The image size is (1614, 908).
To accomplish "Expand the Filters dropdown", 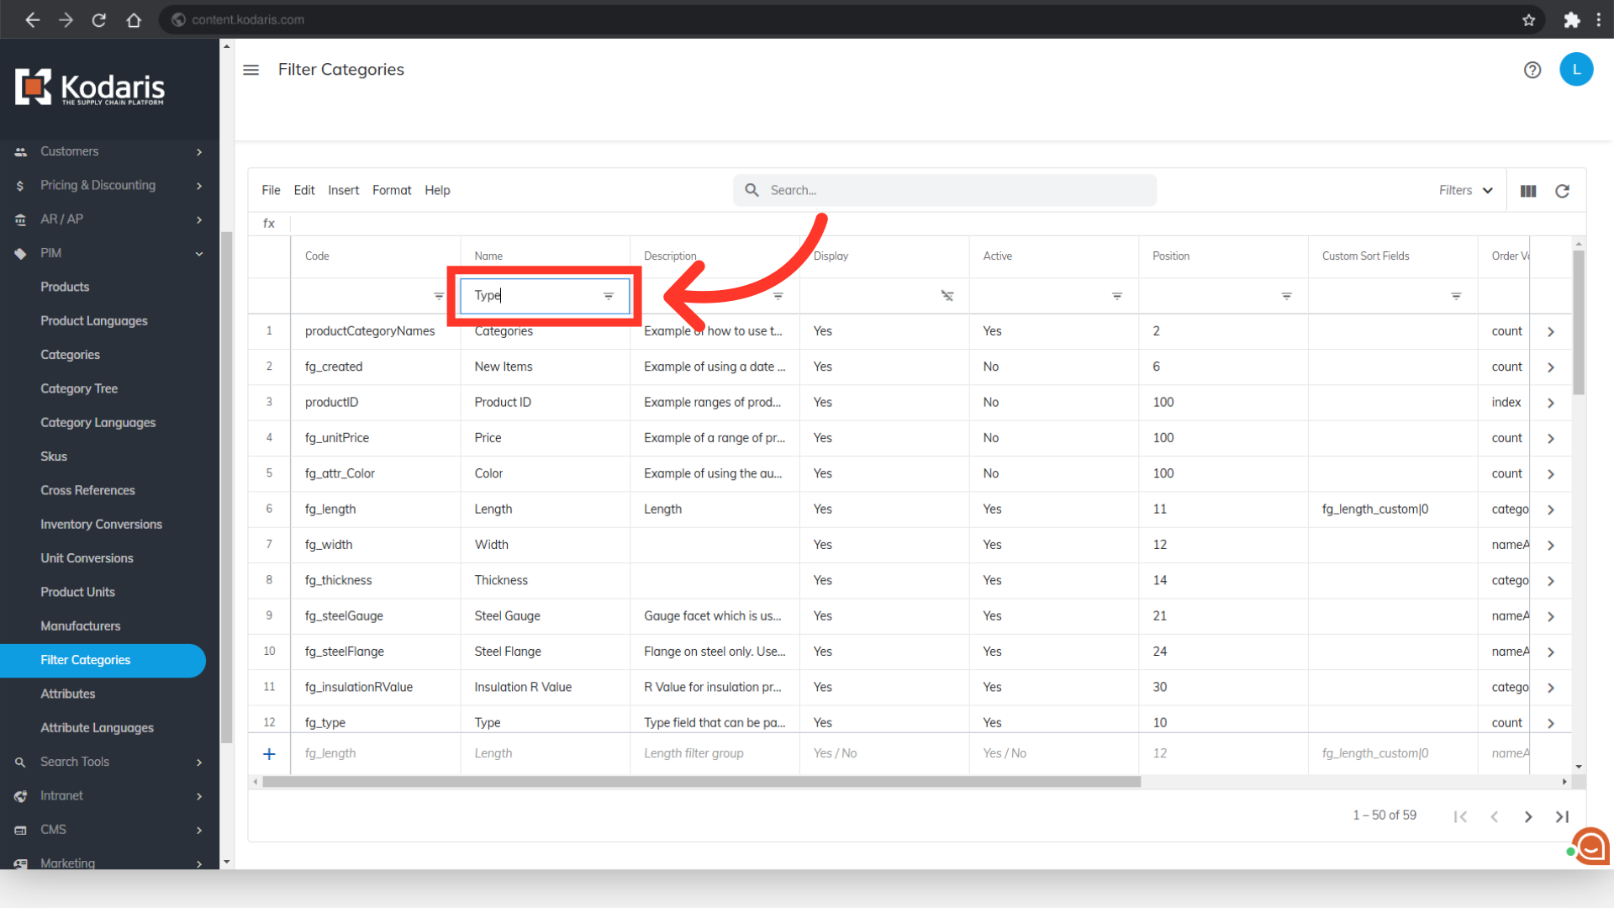I will pyautogui.click(x=1465, y=191).
